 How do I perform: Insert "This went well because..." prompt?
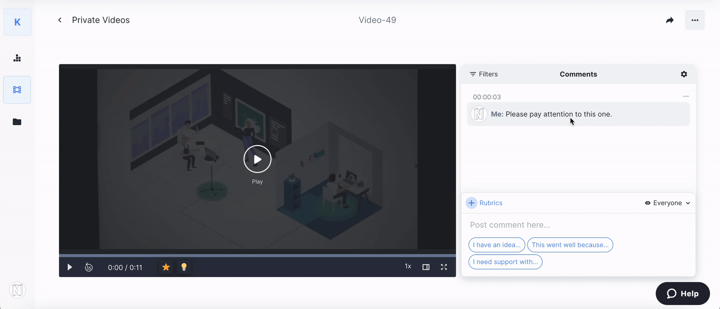570,245
